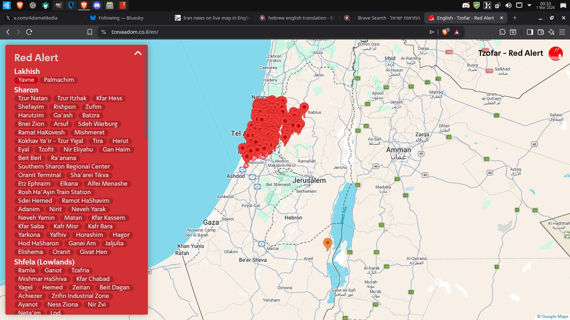This screenshot has width=570, height=320.
Task: Toggle the browser sidebar panel
Action: pos(530,32)
